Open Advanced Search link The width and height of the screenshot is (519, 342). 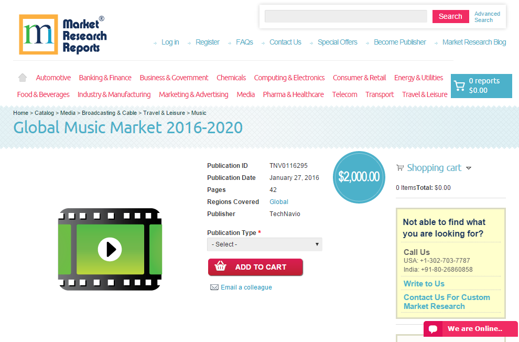click(487, 17)
